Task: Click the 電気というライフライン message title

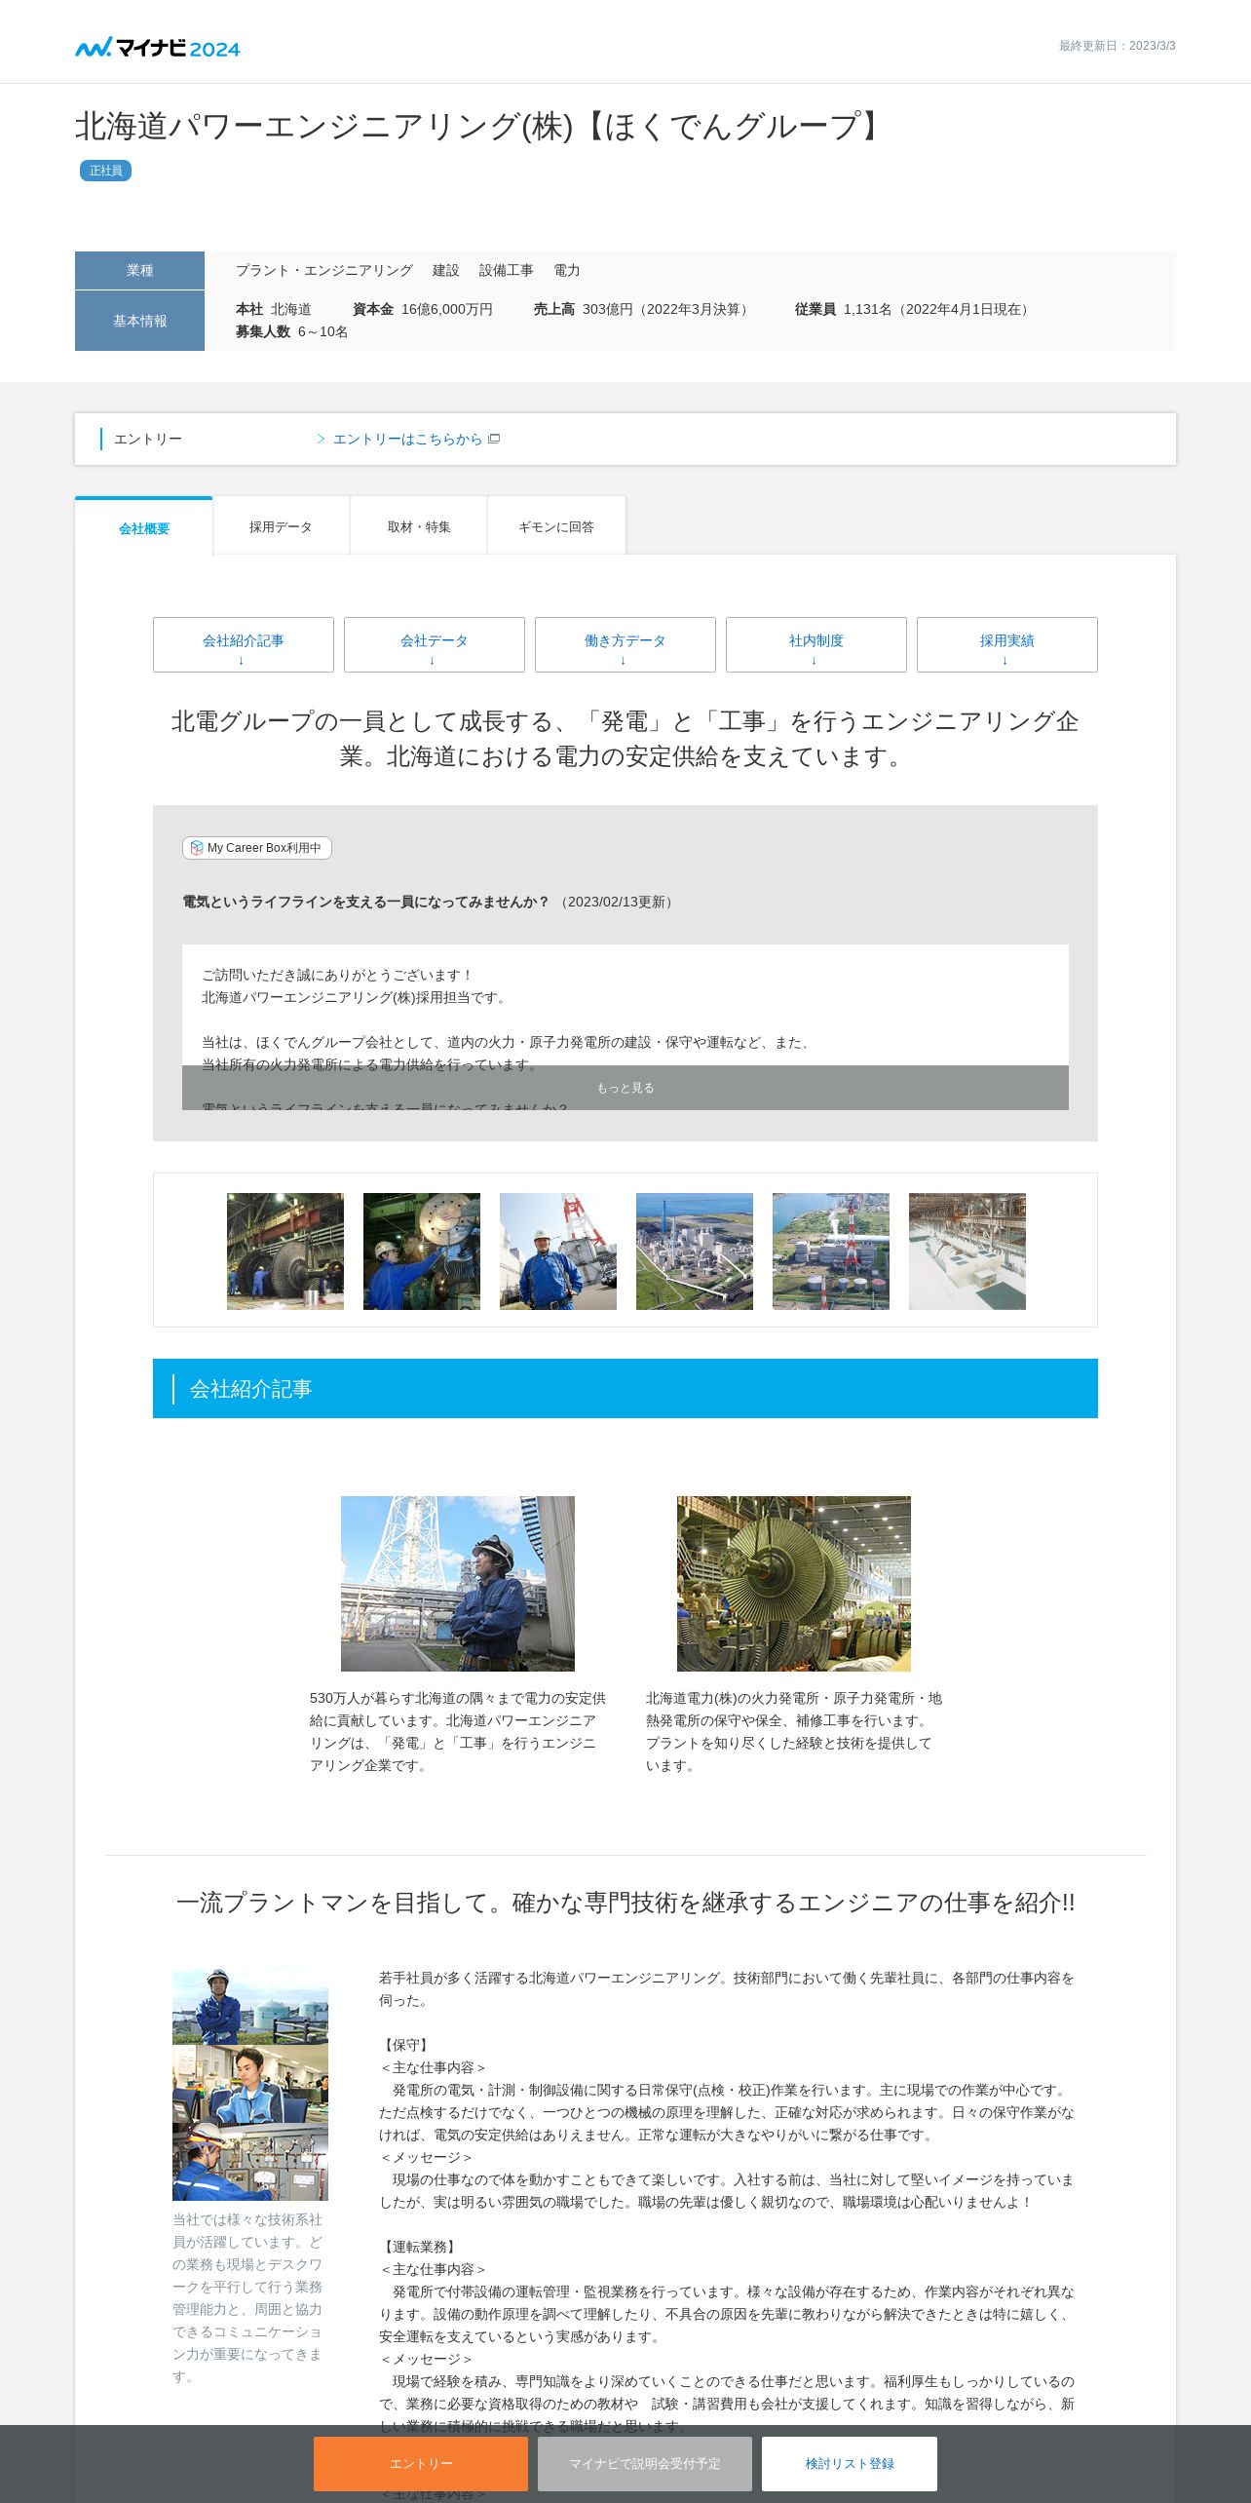Action: [366, 902]
